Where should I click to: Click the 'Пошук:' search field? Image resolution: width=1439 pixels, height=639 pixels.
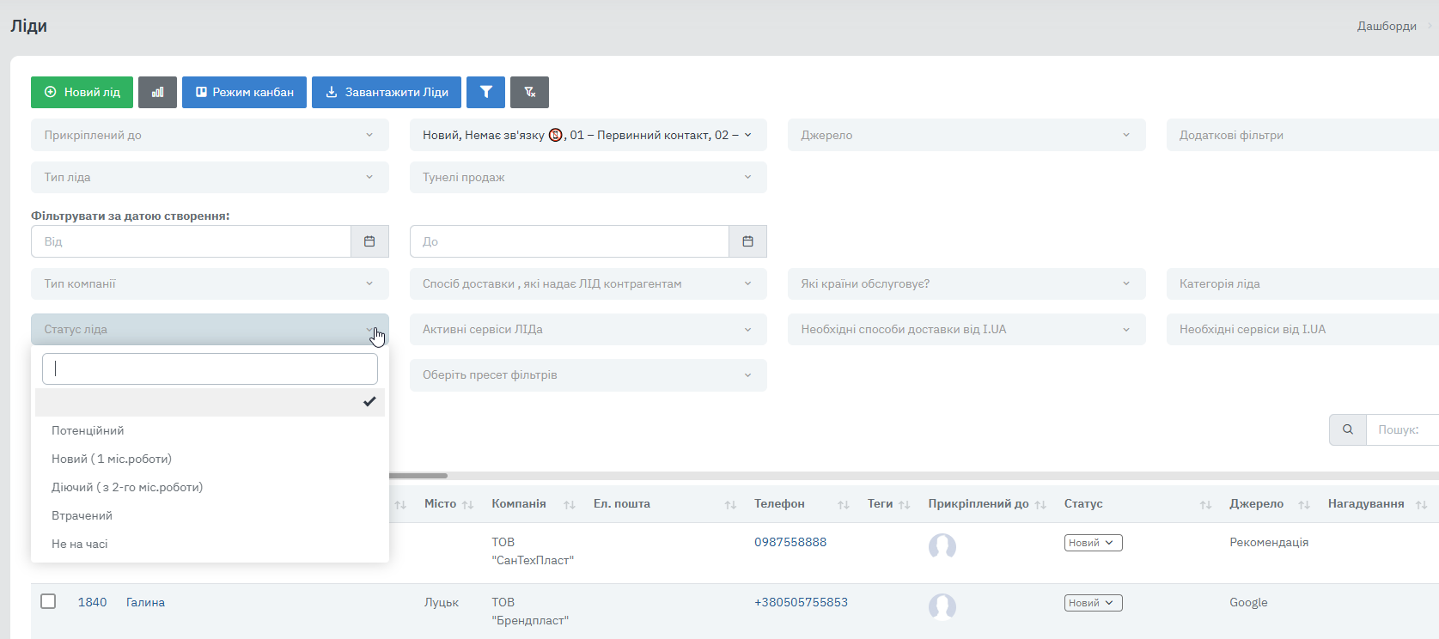pyautogui.click(x=1403, y=429)
